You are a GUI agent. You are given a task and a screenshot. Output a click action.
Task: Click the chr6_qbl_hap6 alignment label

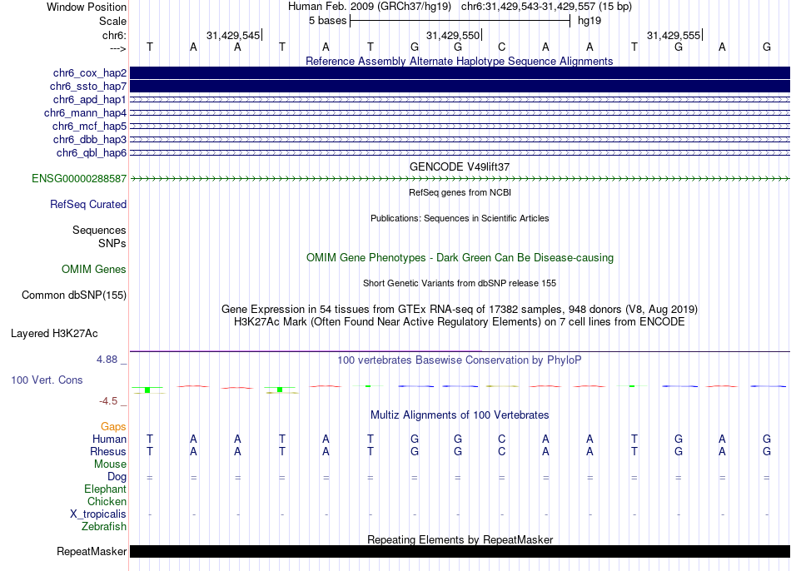click(x=92, y=153)
